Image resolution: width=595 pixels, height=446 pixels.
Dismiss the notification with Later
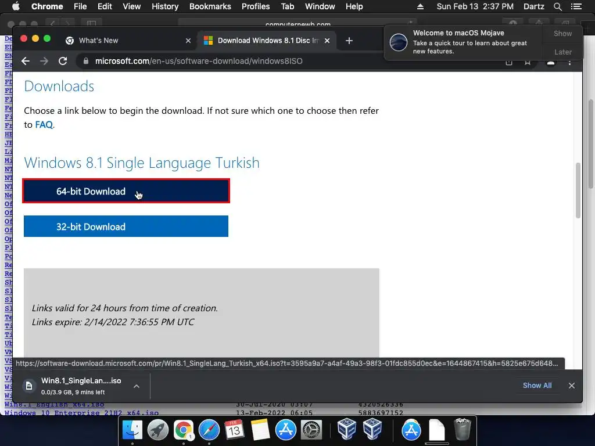point(562,52)
